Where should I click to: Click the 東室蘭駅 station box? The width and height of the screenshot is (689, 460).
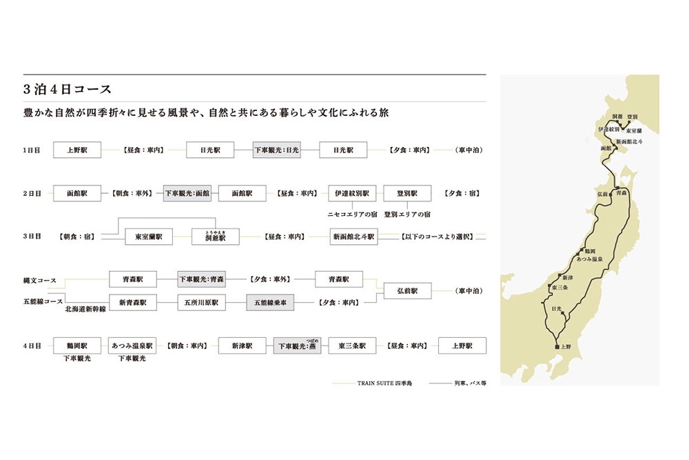[149, 237]
